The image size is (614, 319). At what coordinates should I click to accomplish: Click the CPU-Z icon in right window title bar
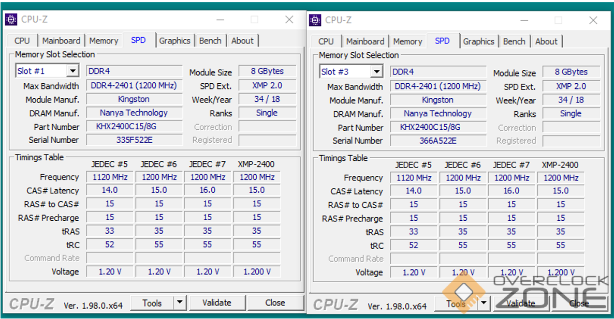coord(315,20)
